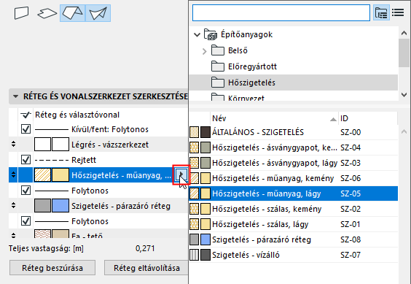Switch to folder tree view icon
This screenshot has width=411, height=284.
tap(381, 12)
